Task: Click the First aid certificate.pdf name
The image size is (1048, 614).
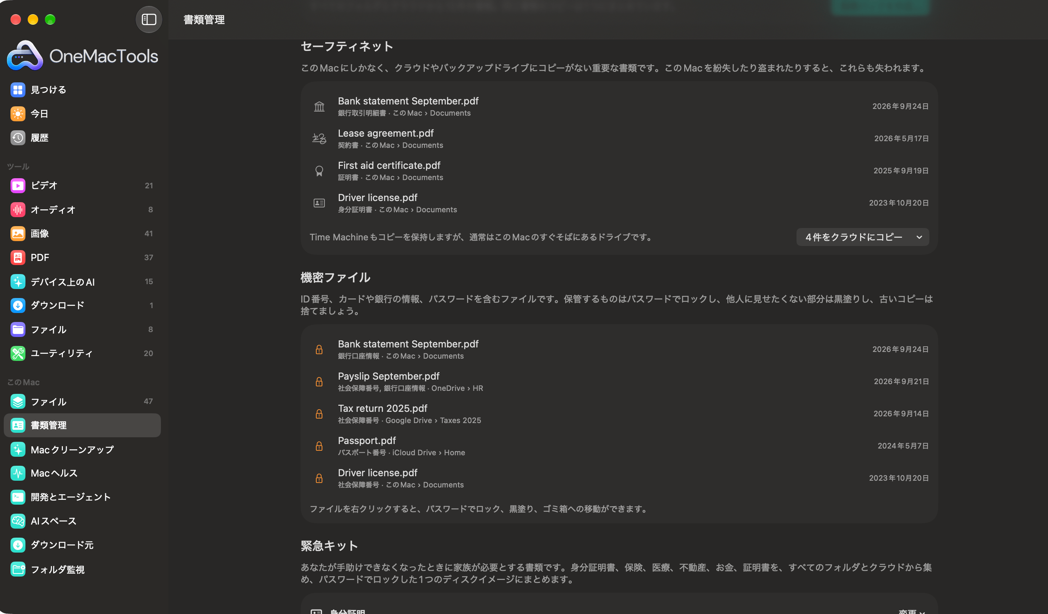Action: (x=389, y=165)
